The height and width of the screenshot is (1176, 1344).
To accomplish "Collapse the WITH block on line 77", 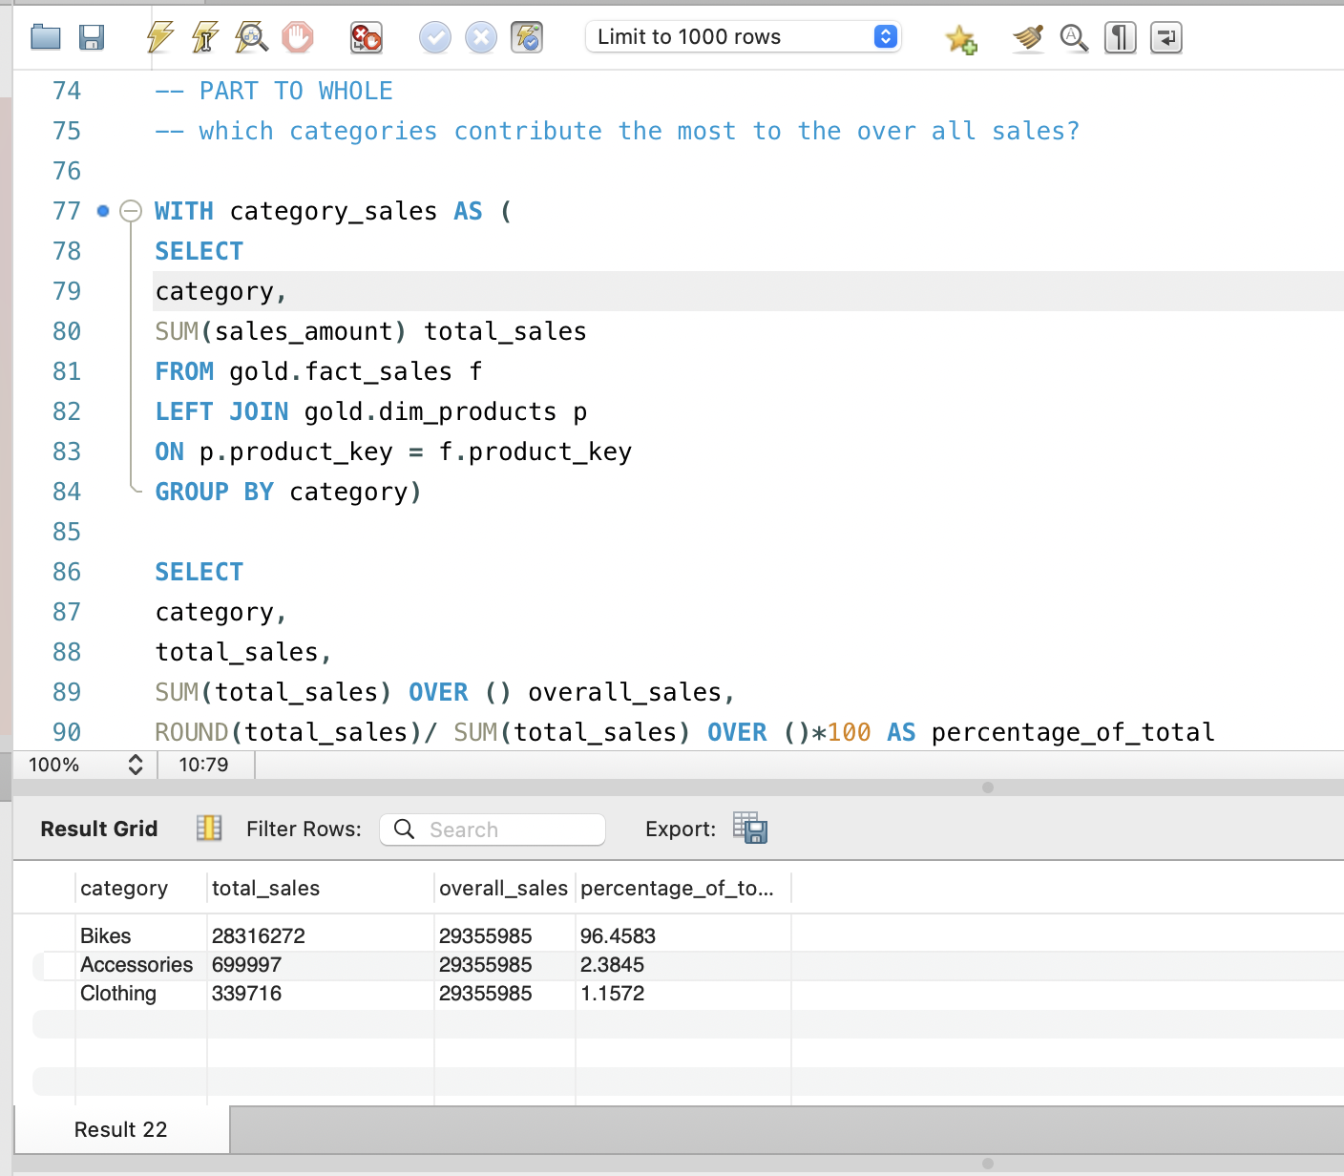I will pyautogui.click(x=131, y=211).
